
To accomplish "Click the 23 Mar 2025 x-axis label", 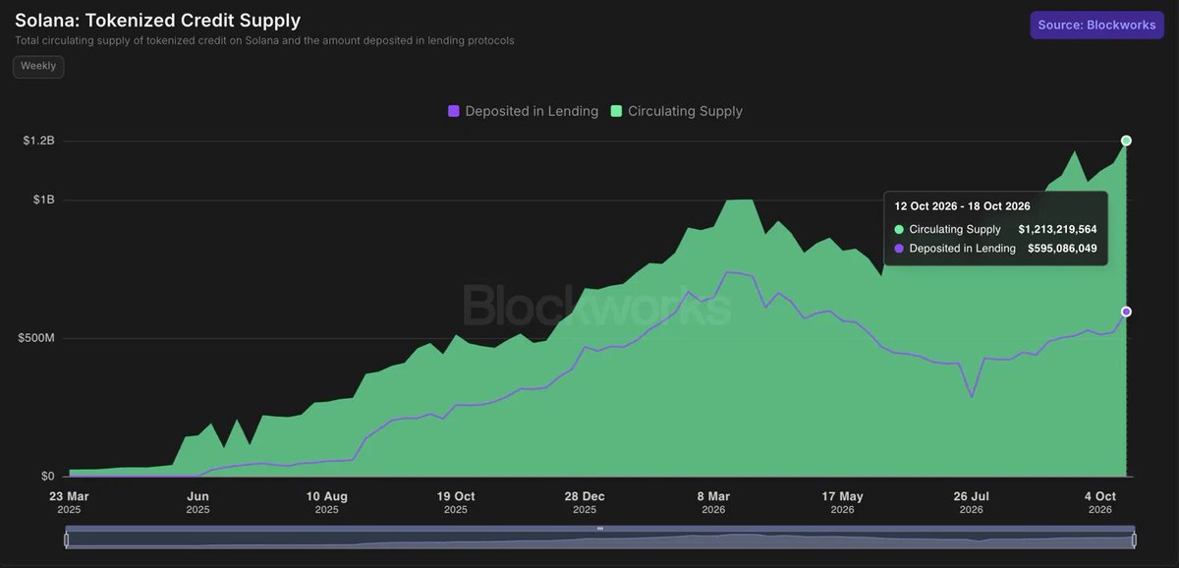I will tap(69, 502).
